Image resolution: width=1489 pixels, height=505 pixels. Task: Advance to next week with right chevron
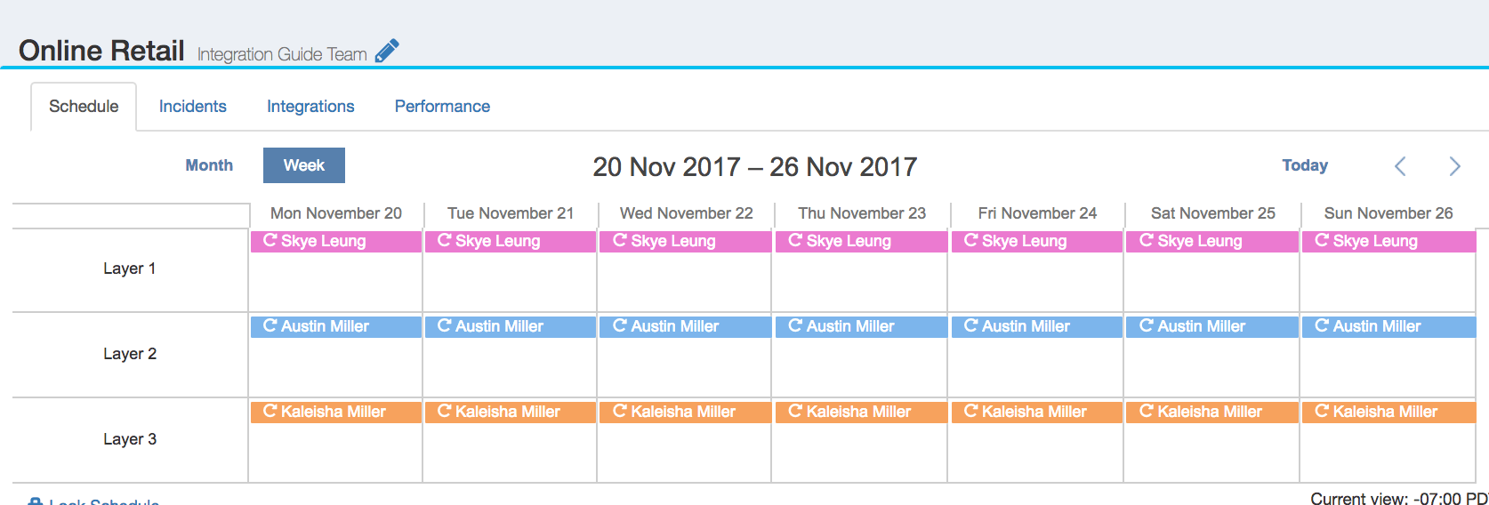1455,166
